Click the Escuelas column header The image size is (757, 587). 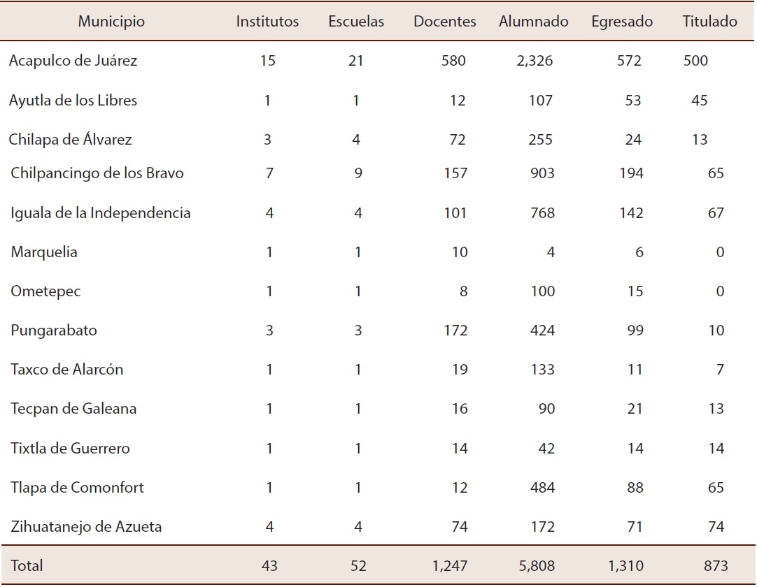click(x=355, y=22)
